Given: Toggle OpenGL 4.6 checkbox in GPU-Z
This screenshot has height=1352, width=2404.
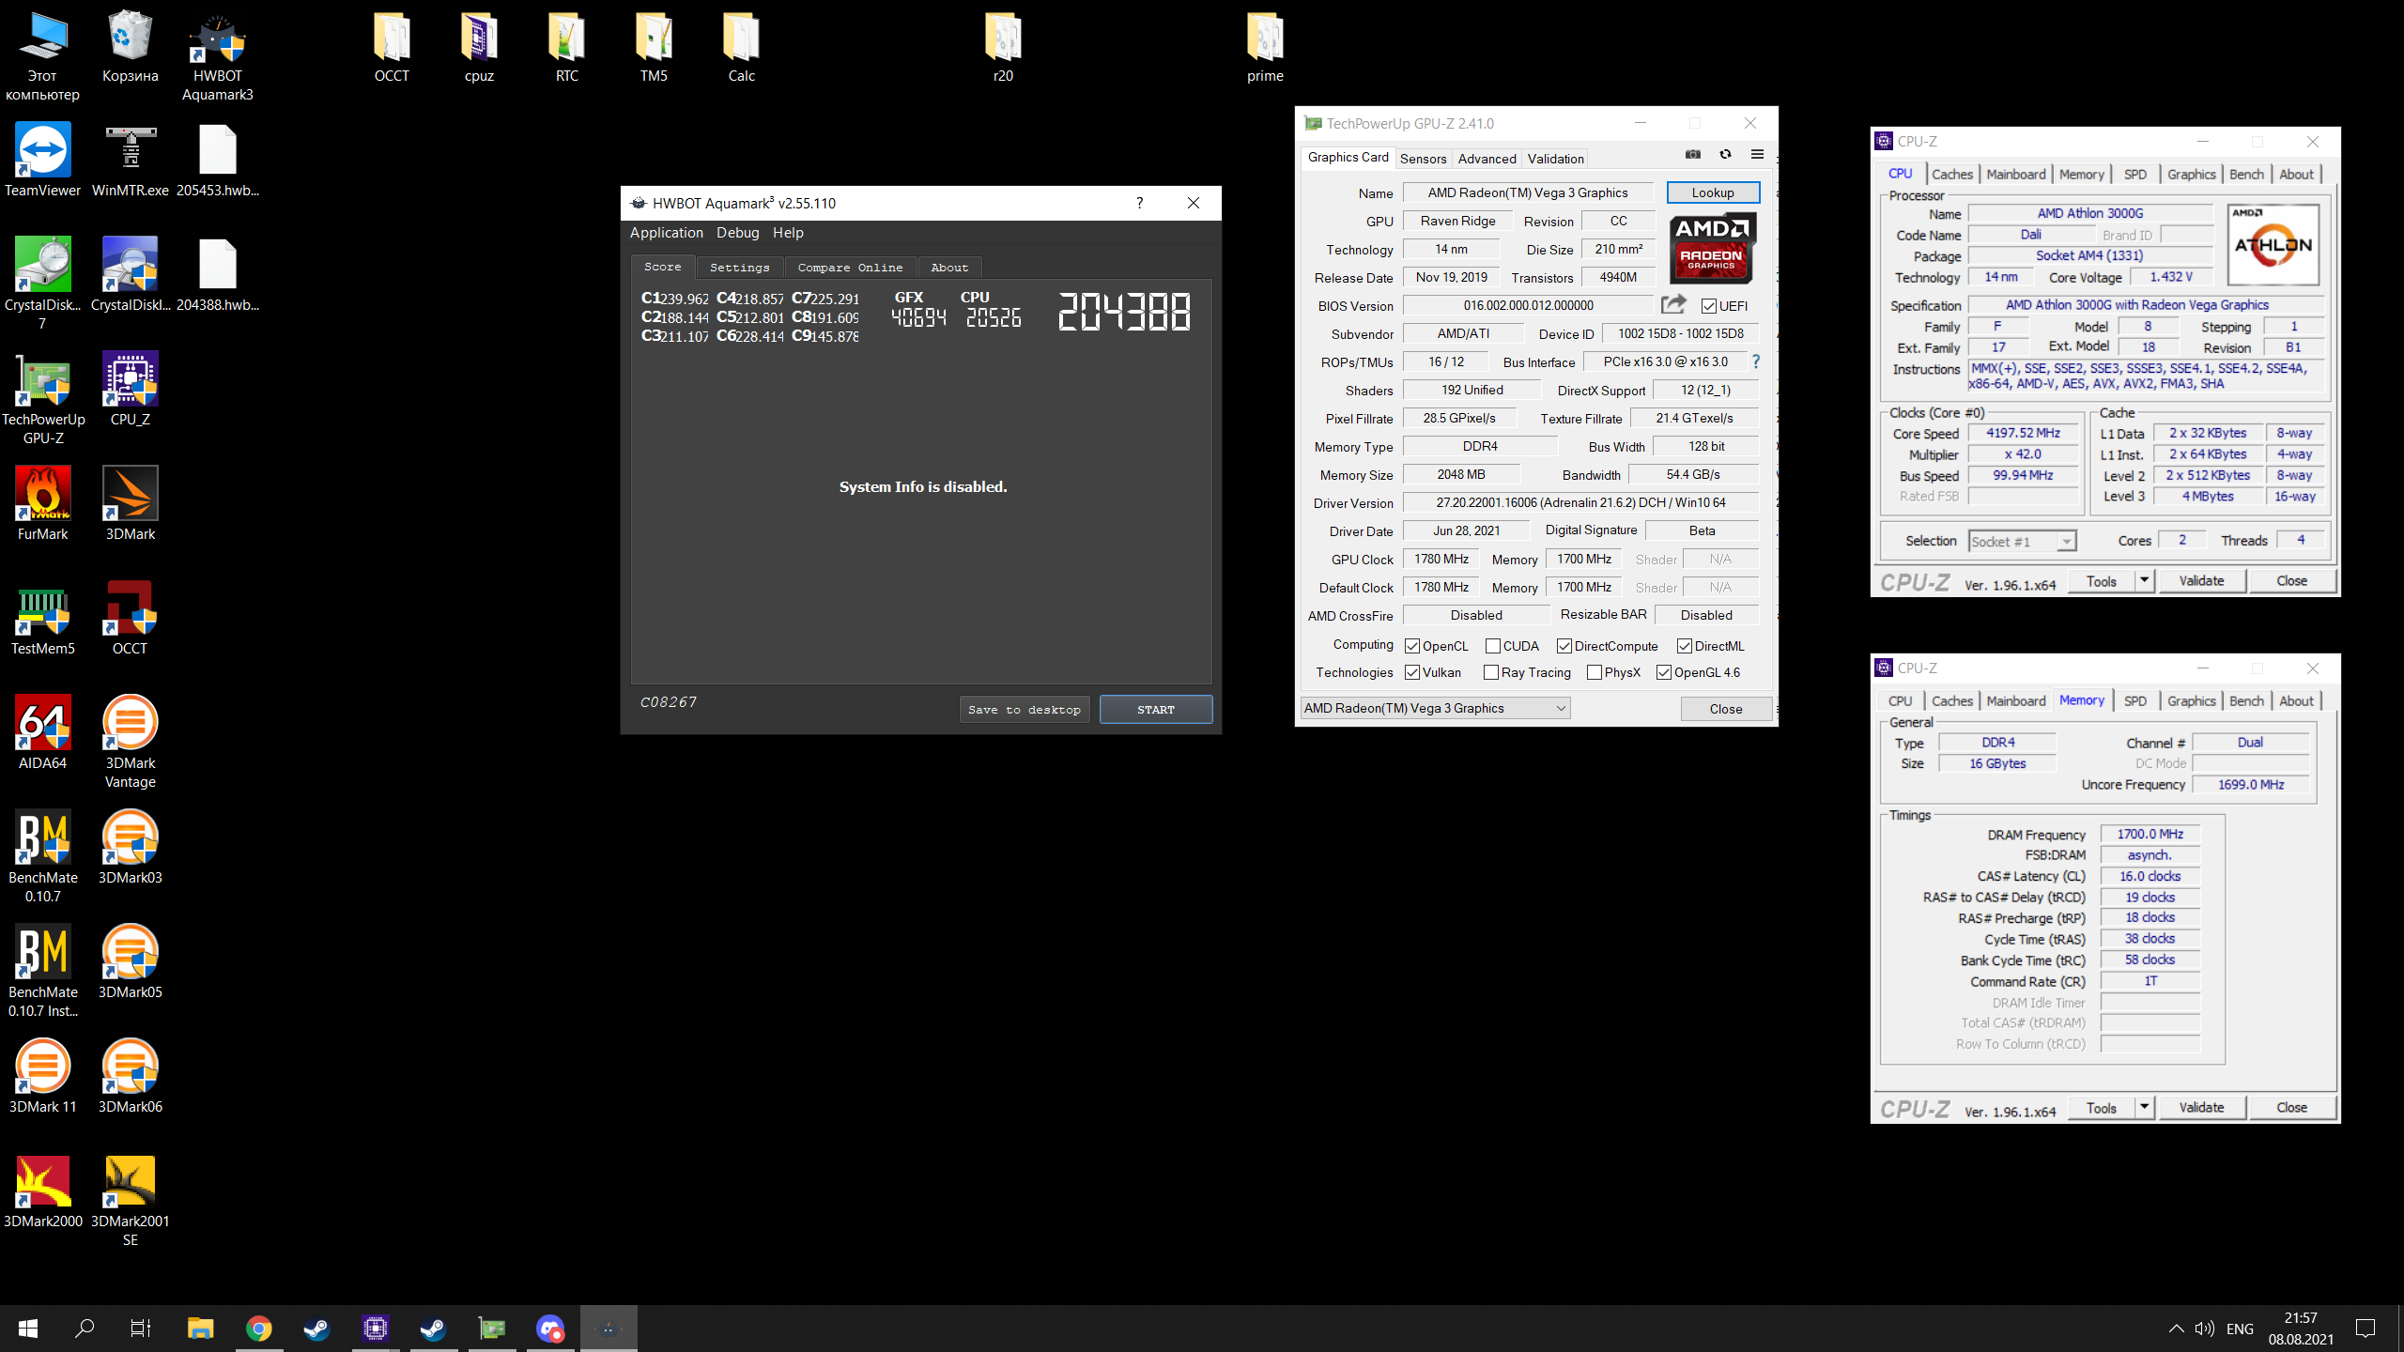Looking at the screenshot, I should (1663, 672).
